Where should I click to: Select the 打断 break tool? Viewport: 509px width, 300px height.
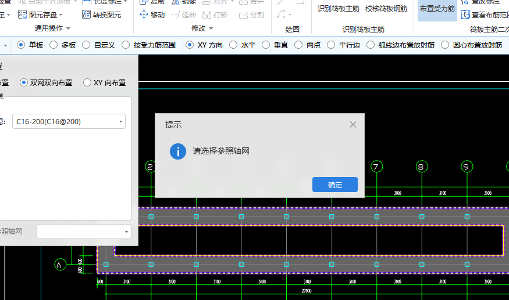coord(215,15)
